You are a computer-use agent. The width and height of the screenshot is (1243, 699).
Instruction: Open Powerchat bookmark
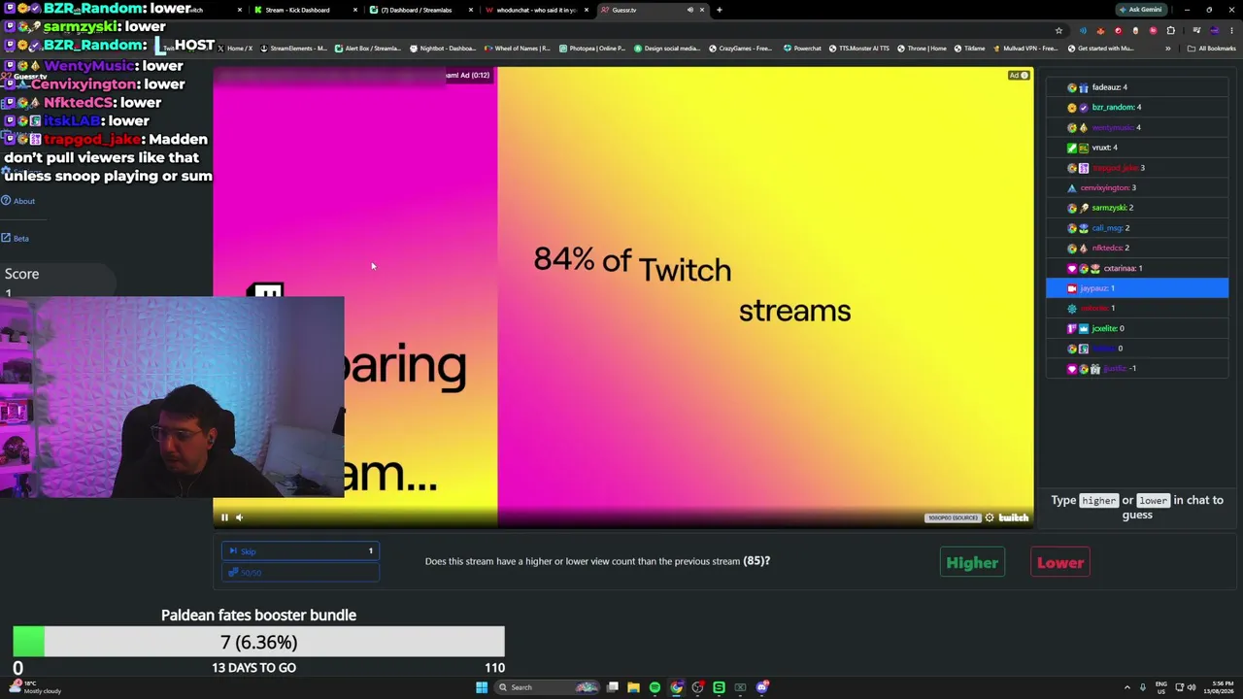click(x=802, y=49)
